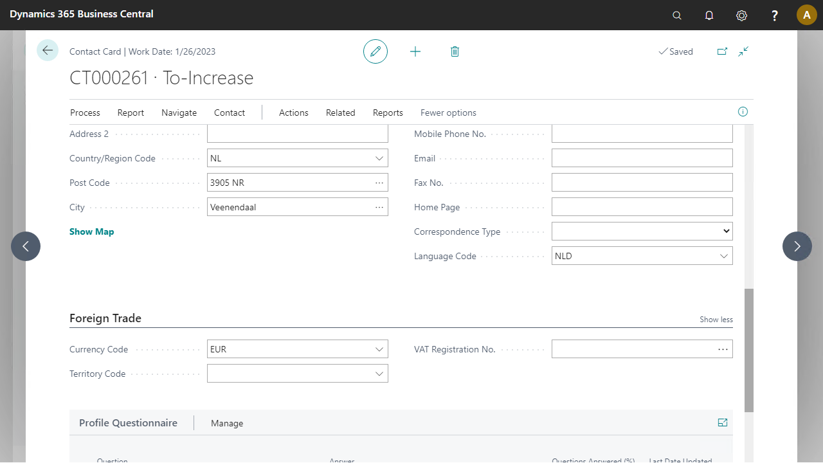Click Show less in Foreign Trade
823x463 pixels.
pos(716,320)
